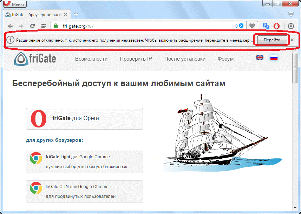Open friGate Light для Google Chrome

(x=84, y=162)
